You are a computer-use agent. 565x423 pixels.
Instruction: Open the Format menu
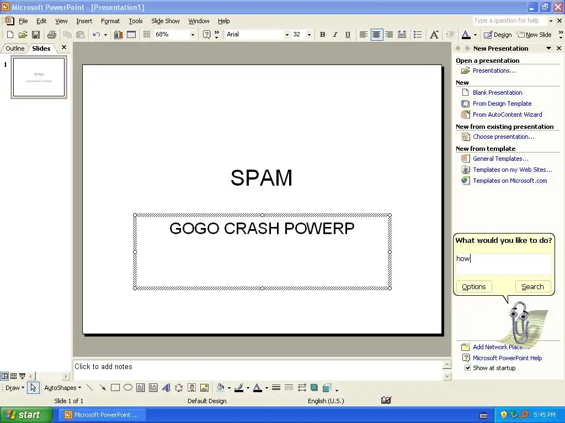(110, 21)
